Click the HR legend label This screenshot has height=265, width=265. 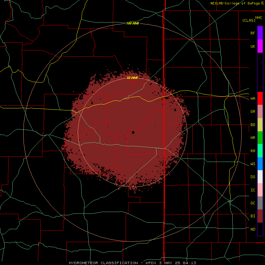[x=253, y=138]
